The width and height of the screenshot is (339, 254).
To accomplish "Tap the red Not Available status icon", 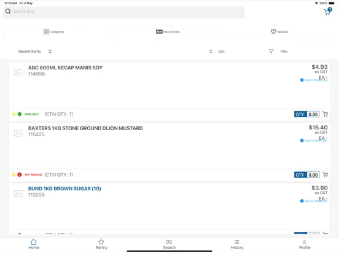I will [20, 174].
